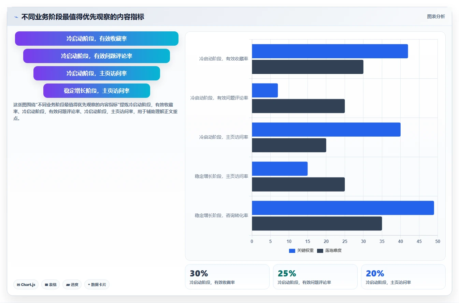Select funnel block 稳定增长阶段，主页访问率
The image size is (459, 303).
97,91
